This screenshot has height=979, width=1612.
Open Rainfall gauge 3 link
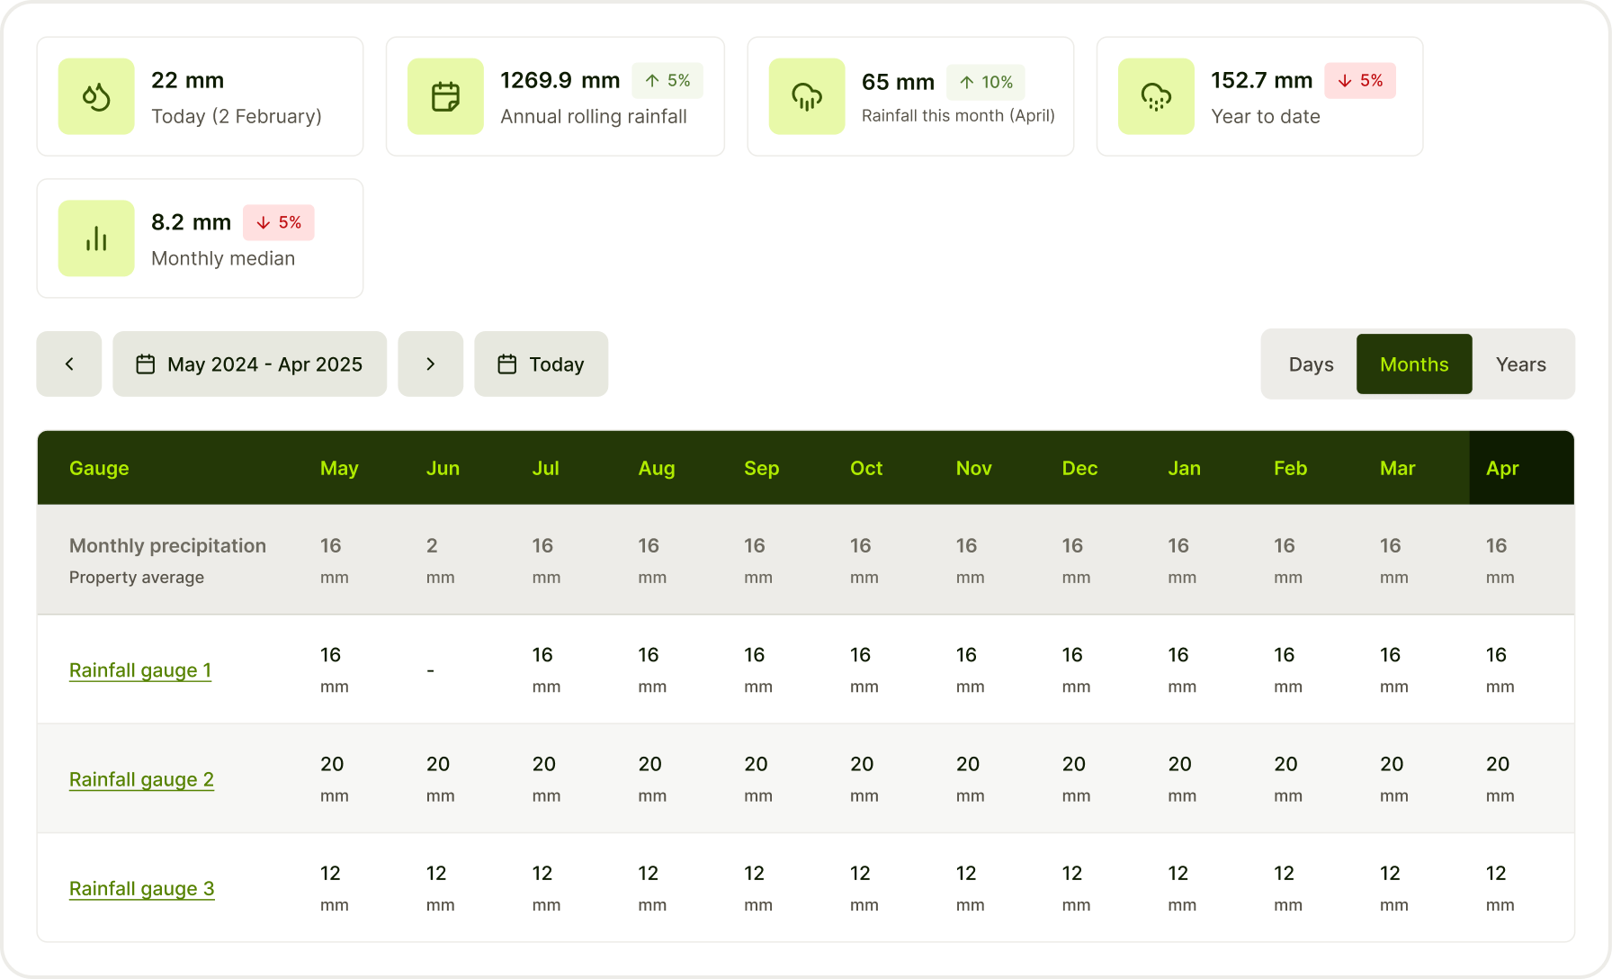pyautogui.click(x=141, y=889)
